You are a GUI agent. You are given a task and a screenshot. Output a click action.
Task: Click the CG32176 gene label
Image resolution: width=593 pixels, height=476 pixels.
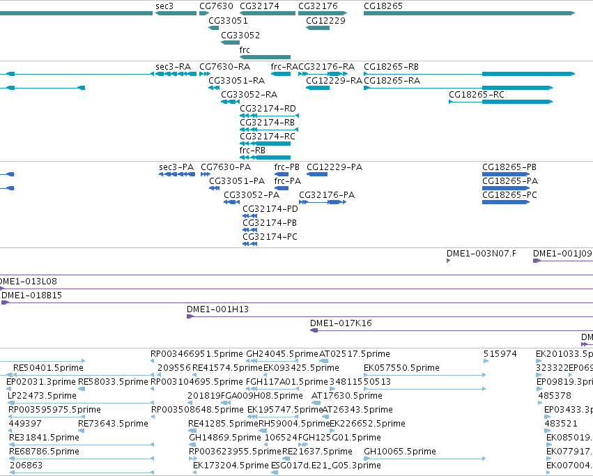pyautogui.click(x=318, y=6)
